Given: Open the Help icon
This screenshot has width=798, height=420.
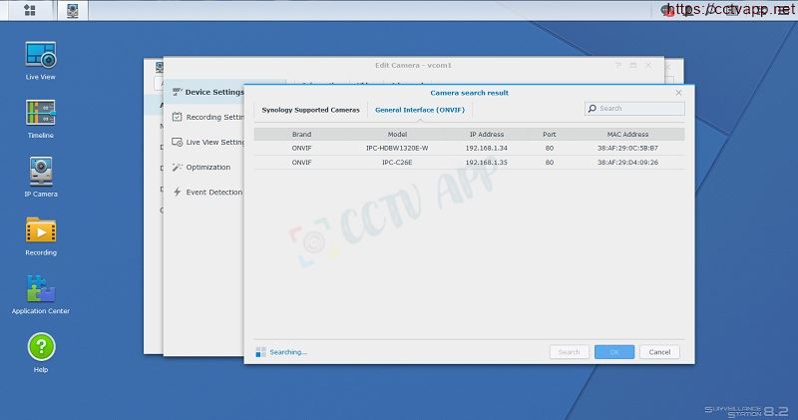Looking at the screenshot, I should pos(40,349).
